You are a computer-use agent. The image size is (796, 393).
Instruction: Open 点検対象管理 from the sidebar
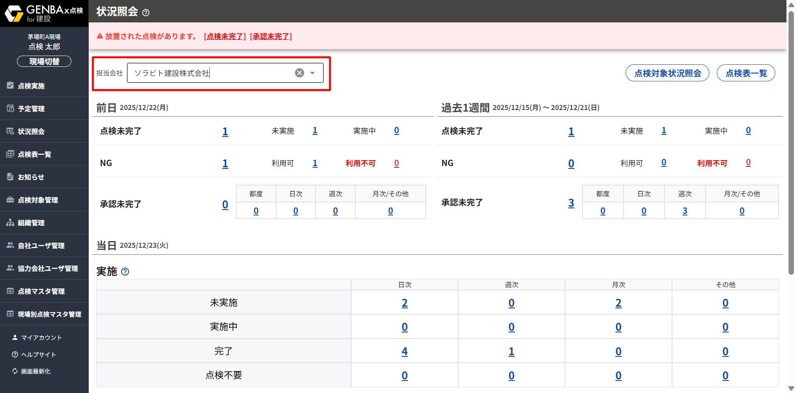pyautogui.click(x=38, y=200)
